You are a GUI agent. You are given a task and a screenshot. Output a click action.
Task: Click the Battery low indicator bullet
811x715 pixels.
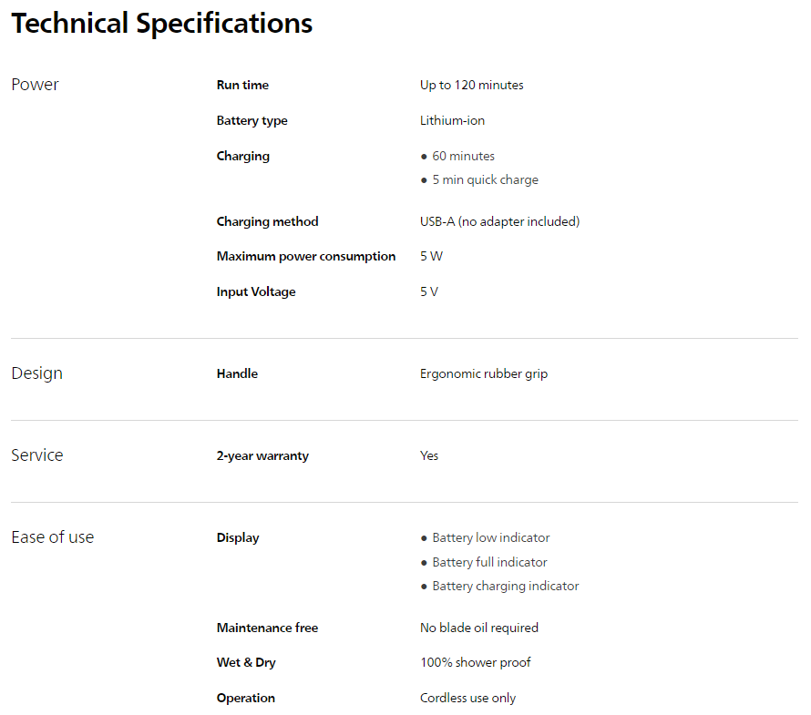[490, 538]
